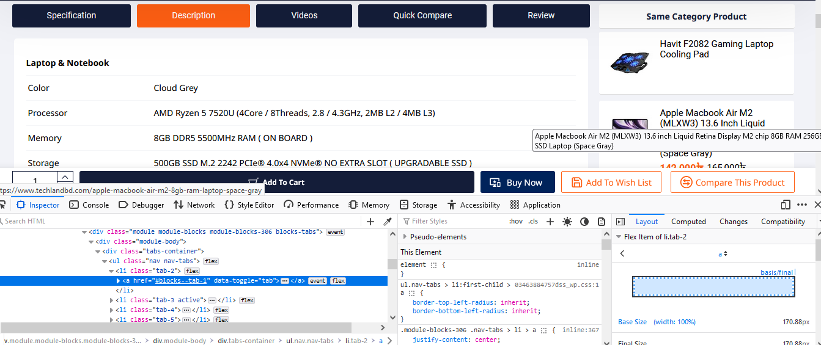This screenshot has width=821, height=345.
Task: Add a new CSS rule with plus icon
Action: [x=550, y=222]
